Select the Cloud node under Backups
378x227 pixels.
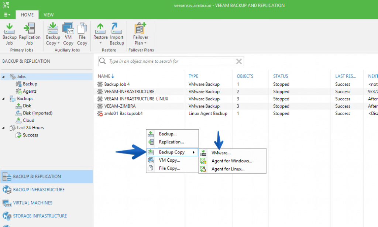28,120
